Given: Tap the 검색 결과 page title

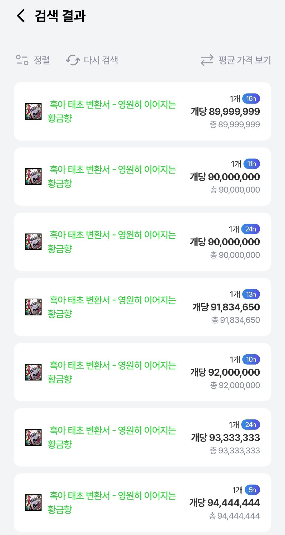Looking at the screenshot, I should tap(60, 16).
